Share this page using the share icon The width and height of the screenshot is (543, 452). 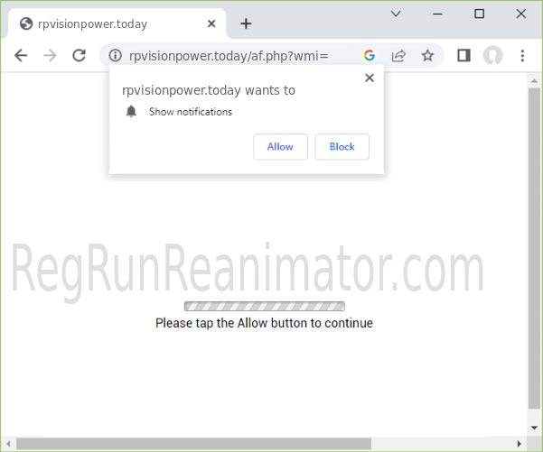398,55
